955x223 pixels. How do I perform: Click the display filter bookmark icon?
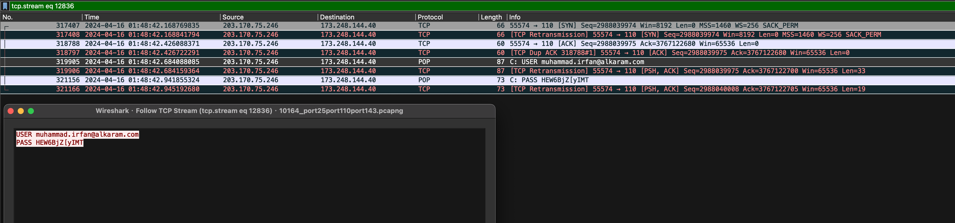5,6
